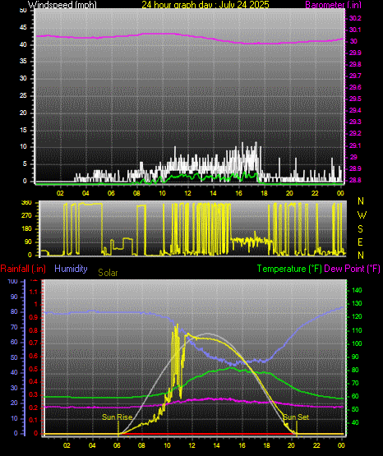Click the 30 value on barometer scale
Image resolution: width=383 pixels, height=456 pixels.
click(x=353, y=41)
